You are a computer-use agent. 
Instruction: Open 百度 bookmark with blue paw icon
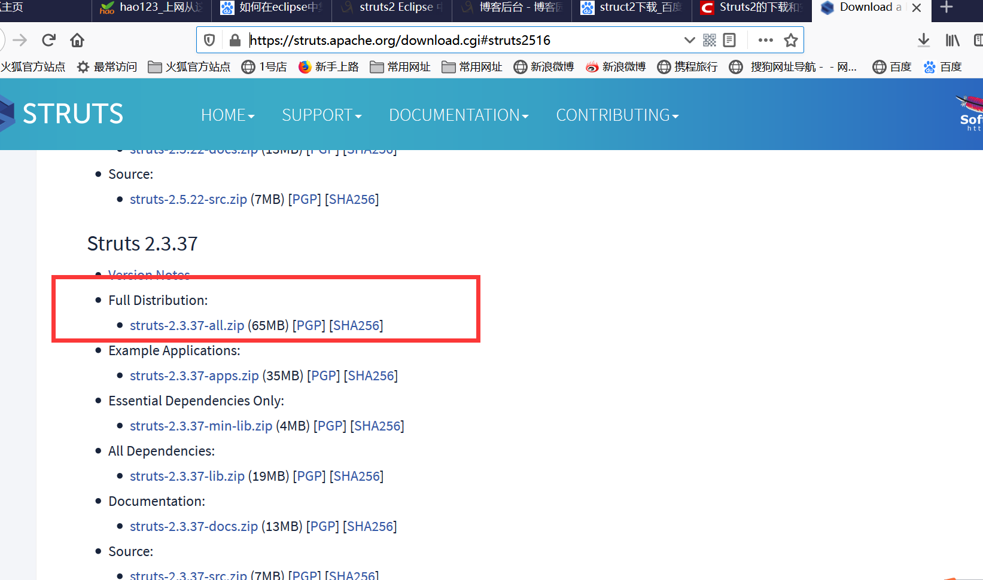click(943, 67)
